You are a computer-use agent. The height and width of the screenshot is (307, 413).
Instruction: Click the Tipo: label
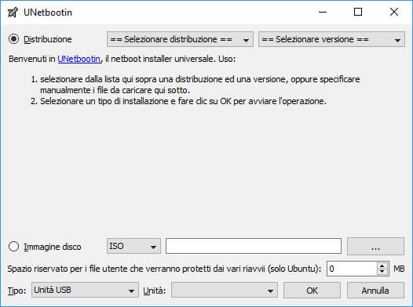(16, 291)
